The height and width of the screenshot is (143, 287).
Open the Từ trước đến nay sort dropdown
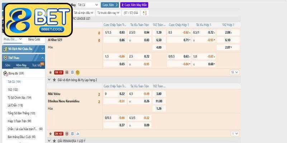point(109,13)
